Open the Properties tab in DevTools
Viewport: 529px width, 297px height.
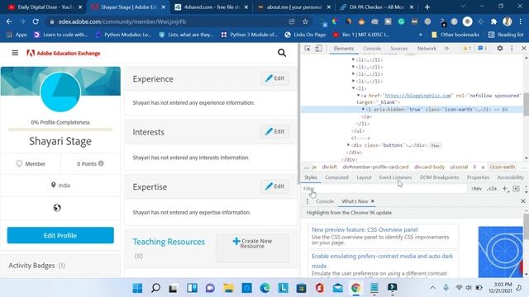point(478,177)
